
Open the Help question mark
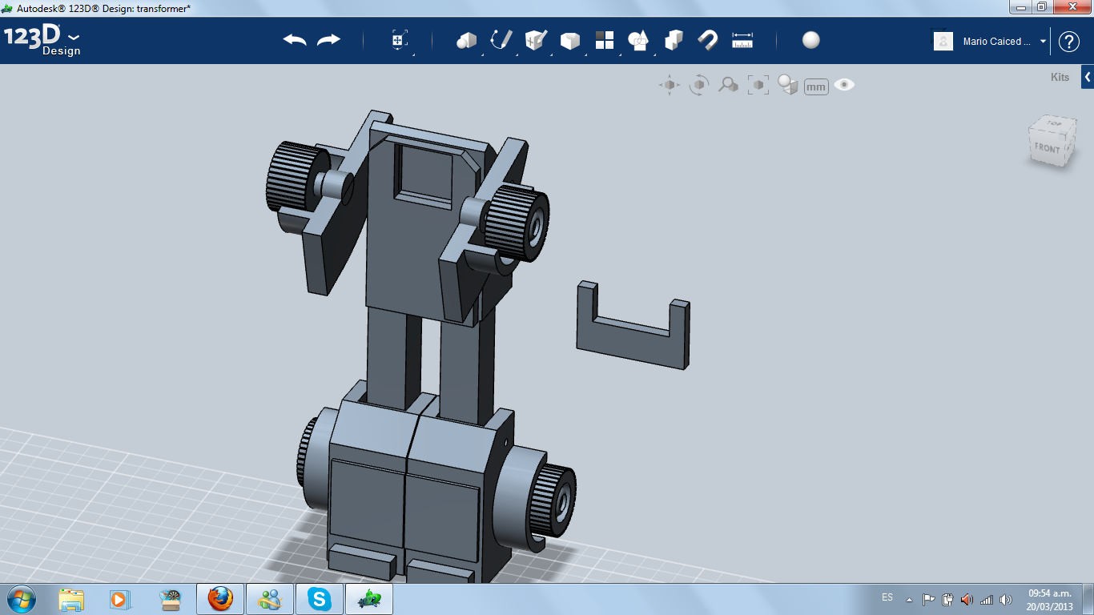pyautogui.click(x=1069, y=42)
